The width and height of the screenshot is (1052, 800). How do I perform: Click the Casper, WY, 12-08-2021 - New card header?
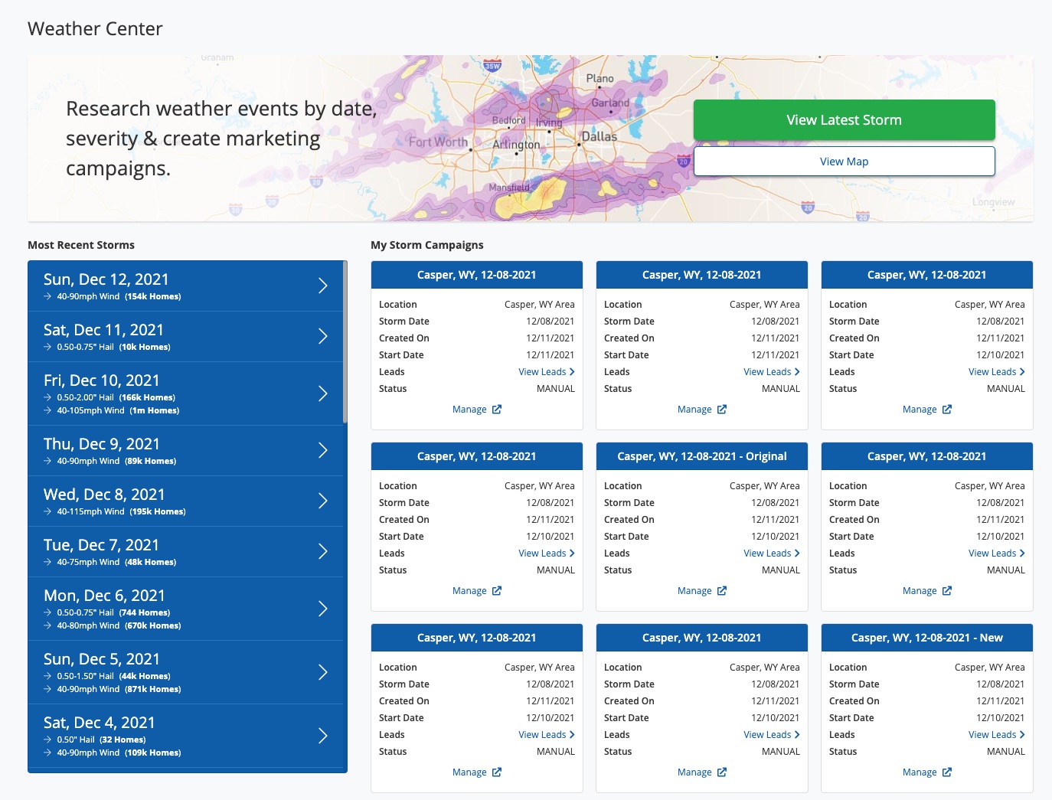926,638
